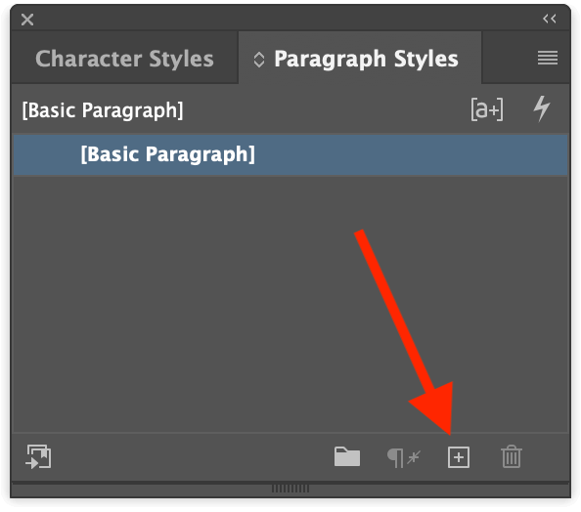Collapse panel using double chevron icon
The width and height of the screenshot is (581, 512).
550,19
